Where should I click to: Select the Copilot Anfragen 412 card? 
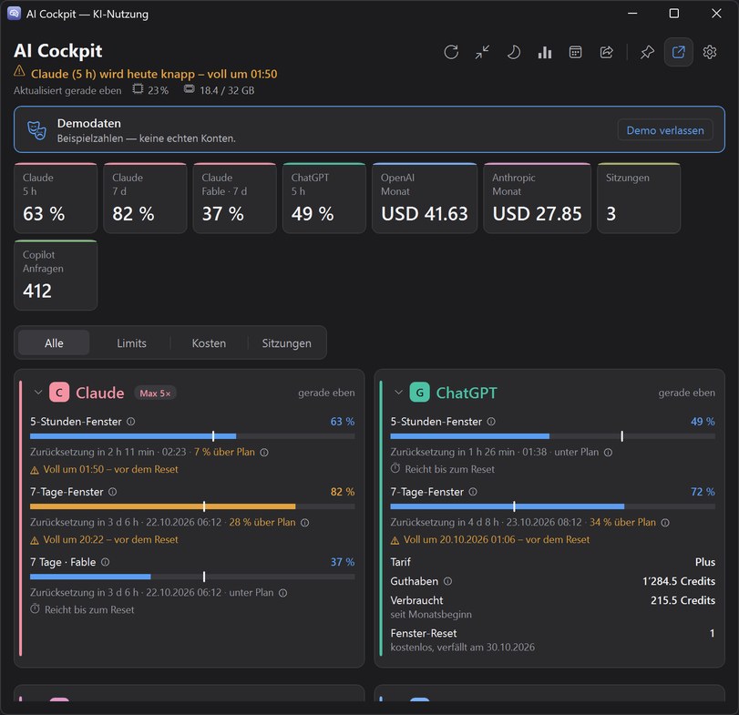pos(56,275)
